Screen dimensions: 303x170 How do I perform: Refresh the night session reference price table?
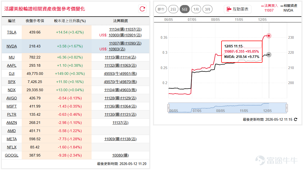click(142, 9)
